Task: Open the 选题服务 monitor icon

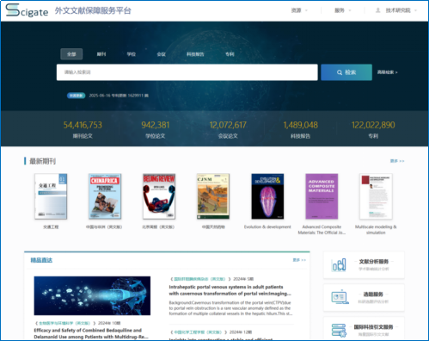Action: click(340, 297)
